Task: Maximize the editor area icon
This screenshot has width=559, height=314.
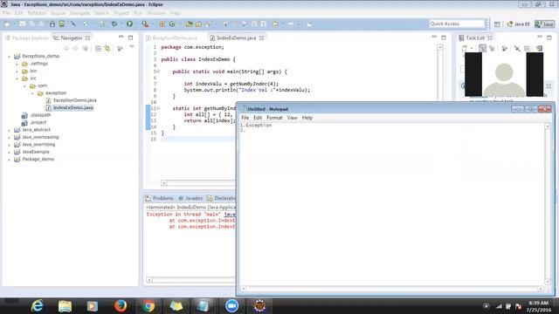Action: pos(444,38)
